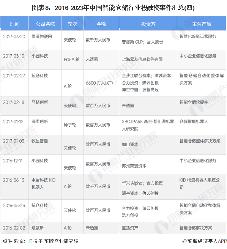Select the 马路创新 company name
Screen dimensions: 227x249
point(39,102)
